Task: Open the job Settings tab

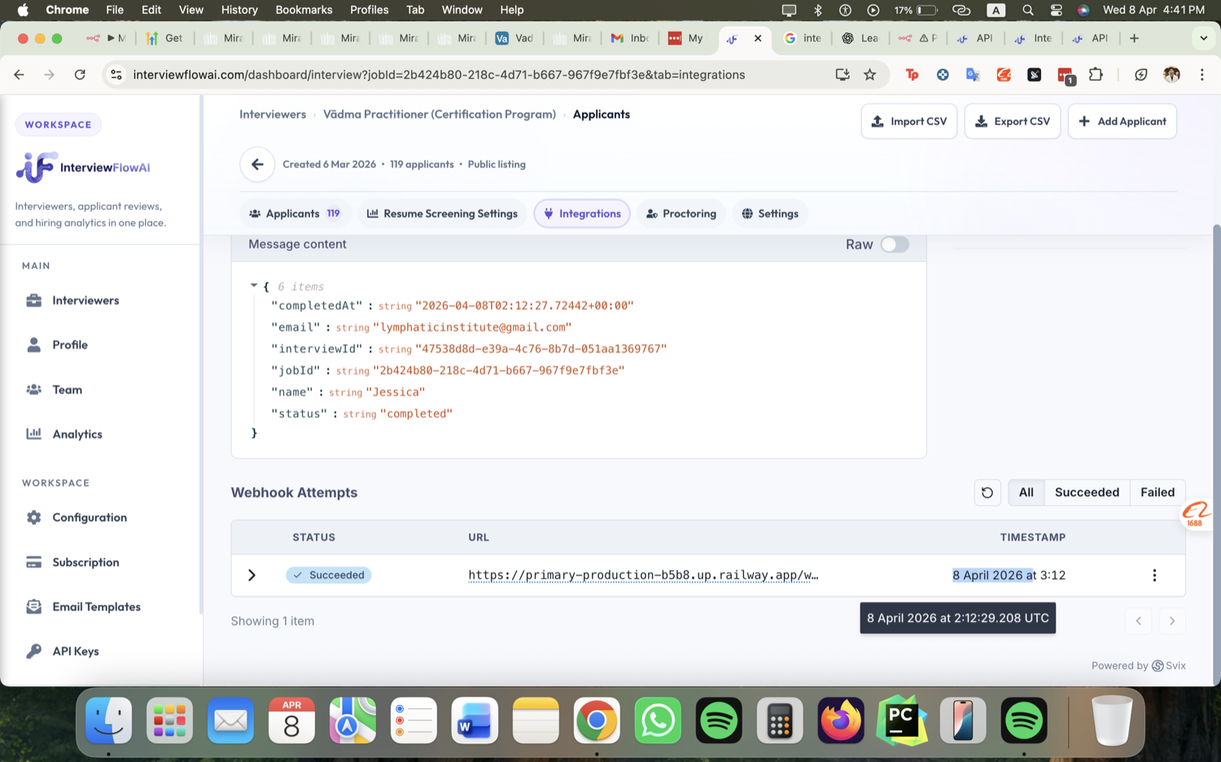Action: (x=770, y=214)
